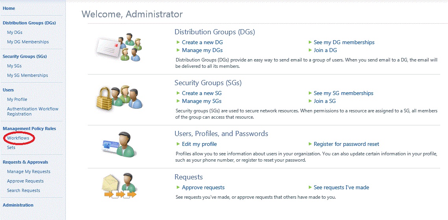Select Sets under Management Policy Rules
Screen dimensions: 448x220
[x=11, y=147]
